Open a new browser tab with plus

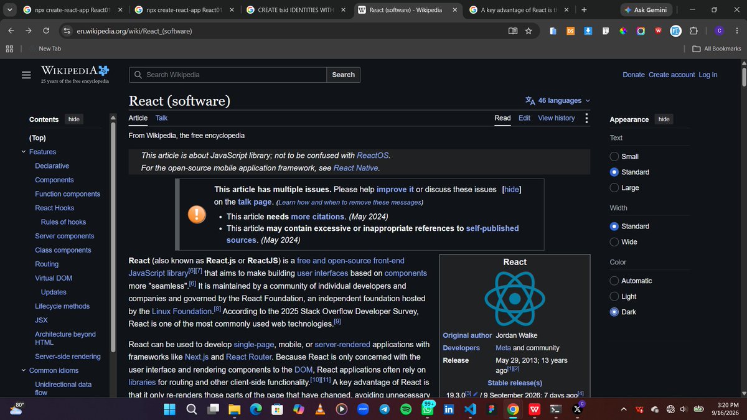pyautogui.click(x=583, y=10)
